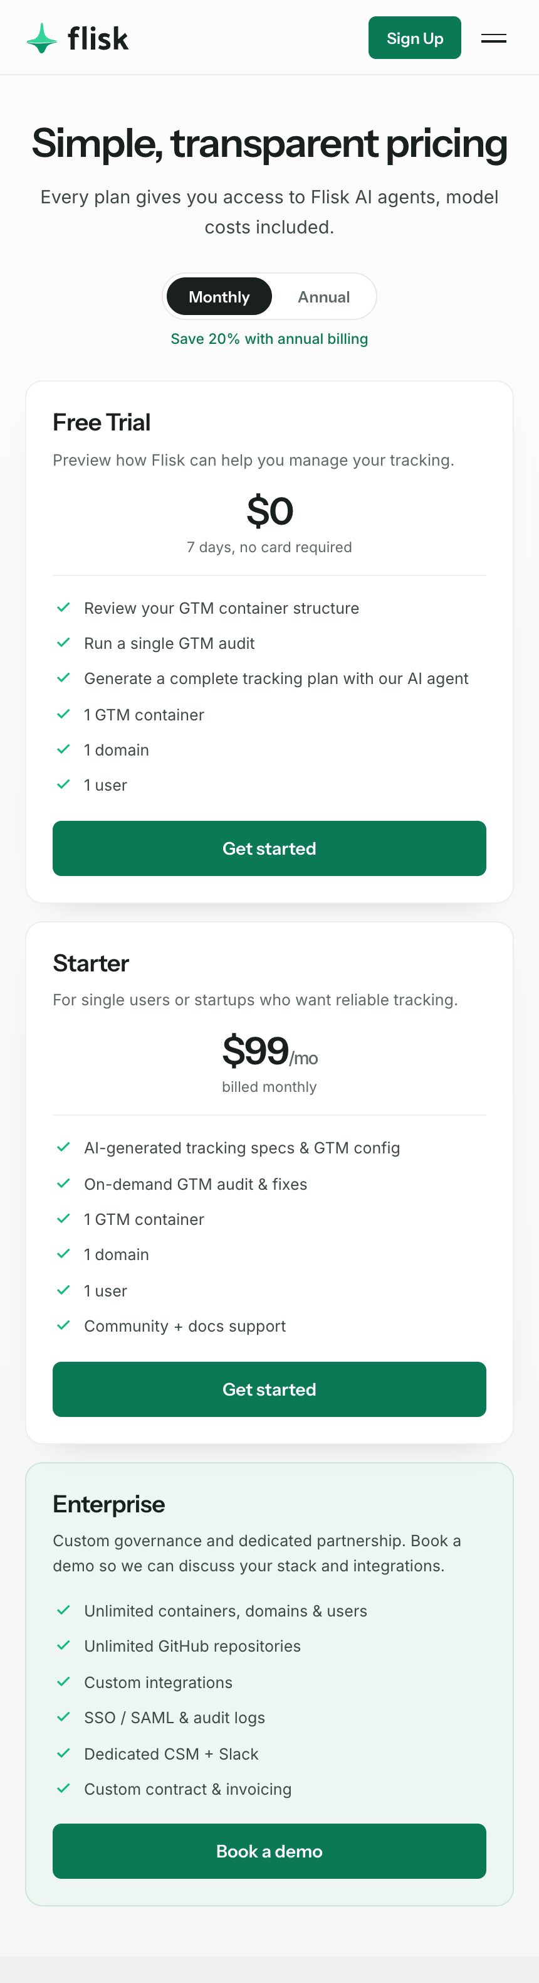Click Get started in Free Trial card
The height and width of the screenshot is (1983, 539).
[269, 848]
